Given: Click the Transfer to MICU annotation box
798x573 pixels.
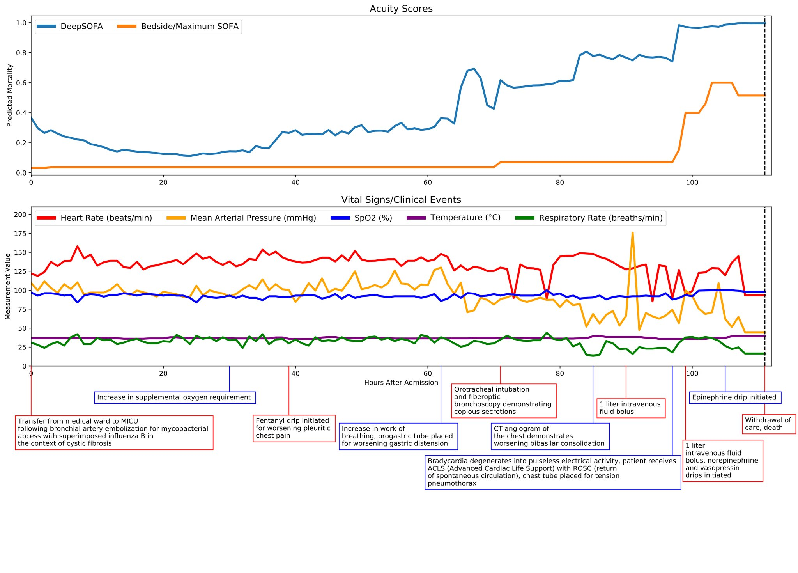Looking at the screenshot, I should tap(114, 432).
